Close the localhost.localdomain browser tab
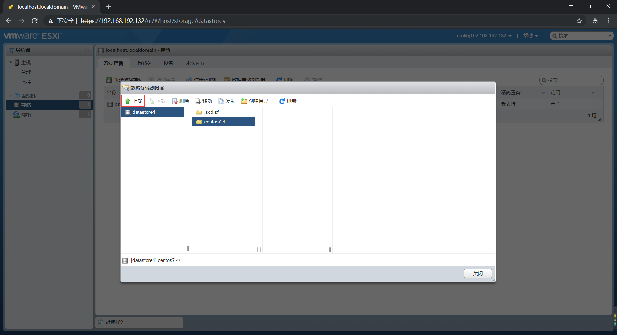Image resolution: width=617 pixels, height=335 pixels. 93,7
